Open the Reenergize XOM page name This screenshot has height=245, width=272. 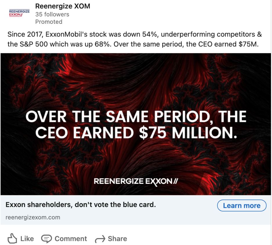click(x=62, y=6)
